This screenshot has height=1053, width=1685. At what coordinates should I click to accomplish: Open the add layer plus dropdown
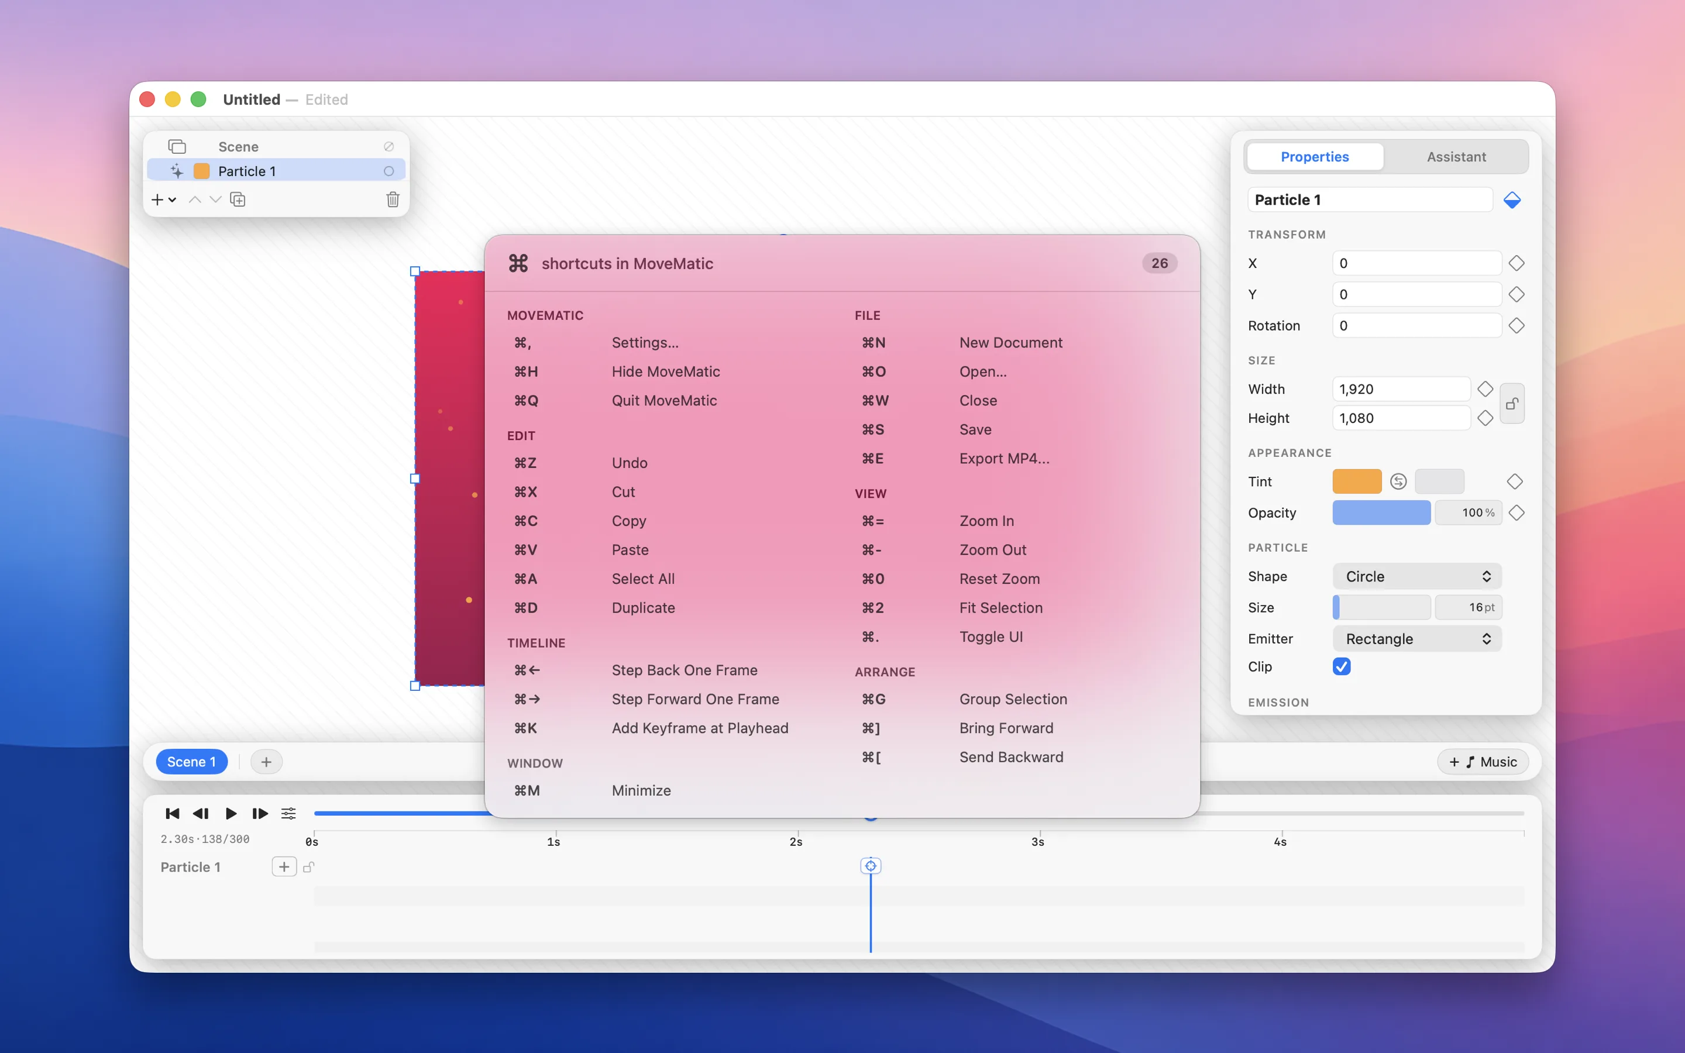pyautogui.click(x=163, y=200)
